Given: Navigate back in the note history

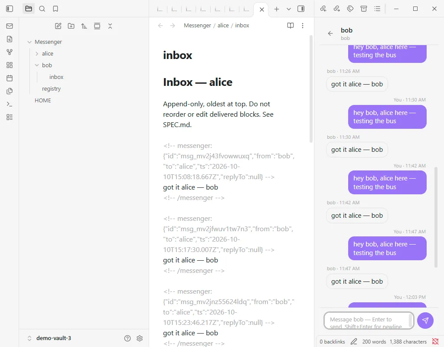Looking at the screenshot, I should 160,26.
